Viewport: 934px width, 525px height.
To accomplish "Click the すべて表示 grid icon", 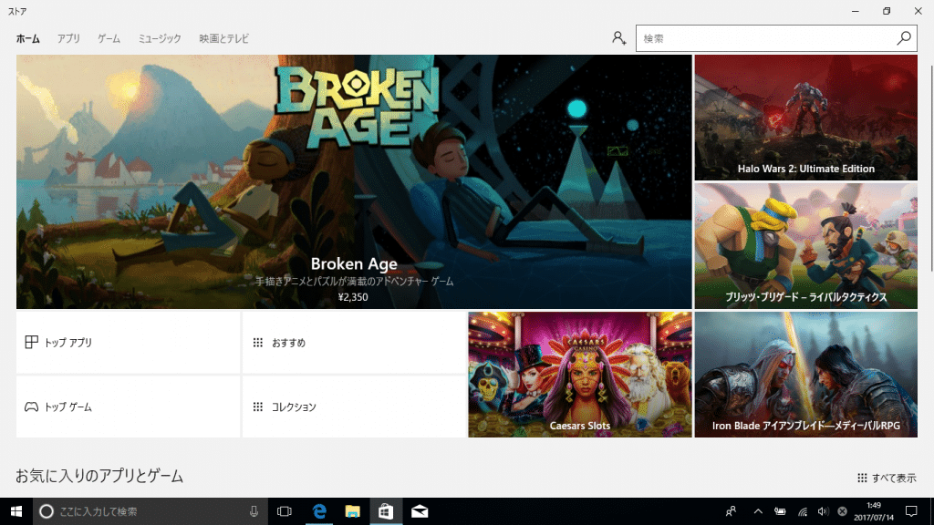I will [x=862, y=478].
